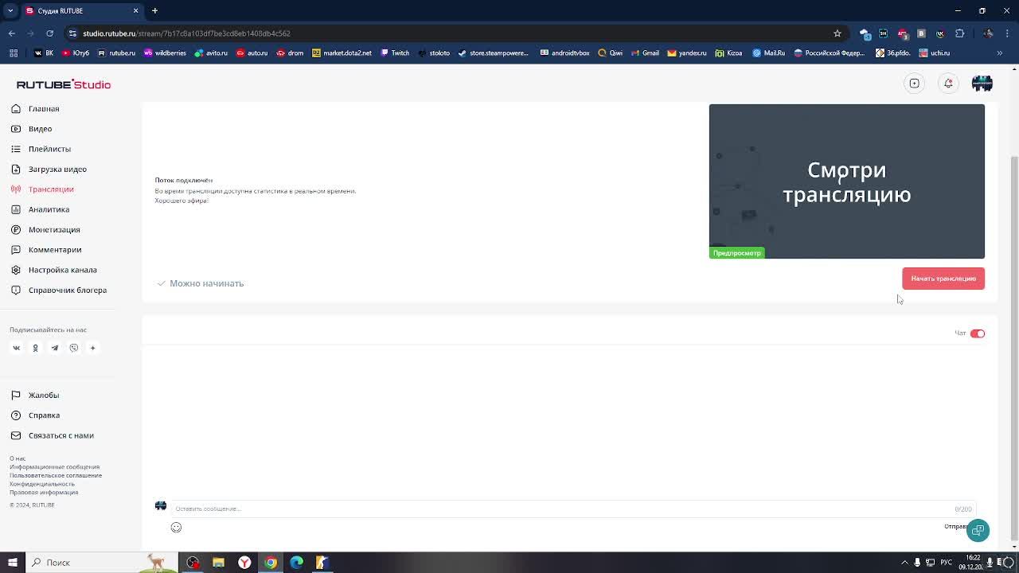Open the О нас footer link
The height and width of the screenshot is (573, 1019).
click(x=18, y=458)
